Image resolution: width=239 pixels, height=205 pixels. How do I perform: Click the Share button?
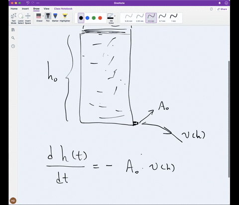(x=222, y=9)
